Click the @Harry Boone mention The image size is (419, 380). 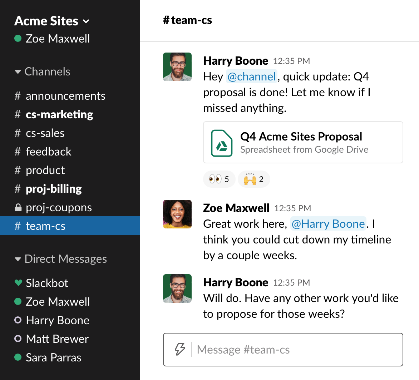point(328,224)
